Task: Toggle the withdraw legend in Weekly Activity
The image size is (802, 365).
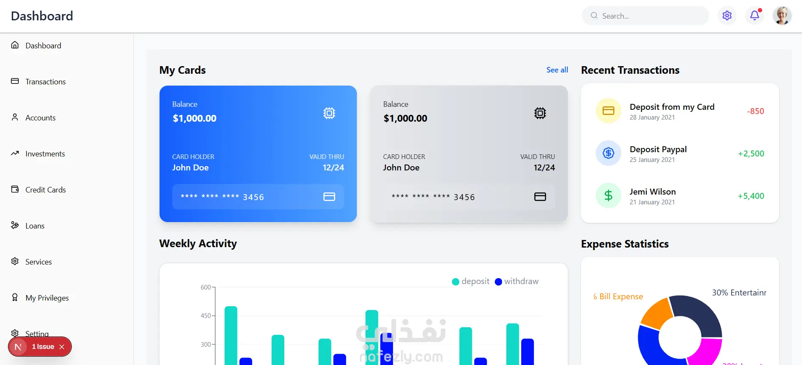Action: click(517, 281)
